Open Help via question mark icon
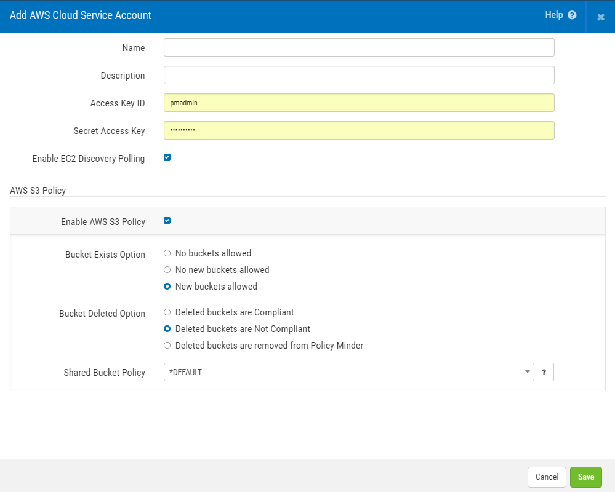This screenshot has width=615, height=492. pyautogui.click(x=572, y=15)
